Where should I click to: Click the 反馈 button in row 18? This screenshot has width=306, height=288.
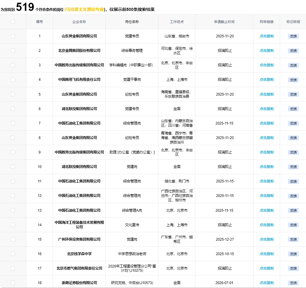pyautogui.click(x=293, y=283)
